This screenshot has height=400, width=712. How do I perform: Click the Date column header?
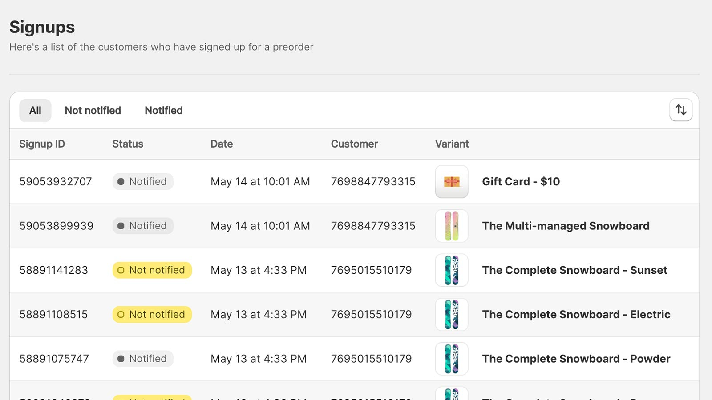pos(222,144)
